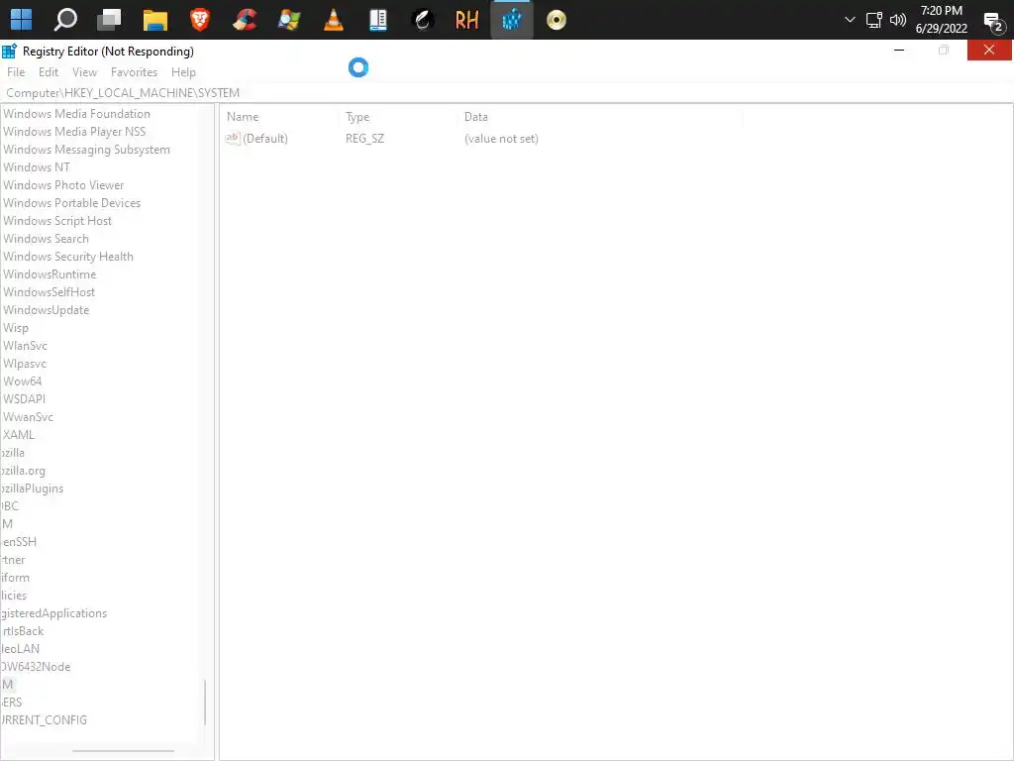
Task: Select the Wlpasvc key
Action: click(25, 364)
